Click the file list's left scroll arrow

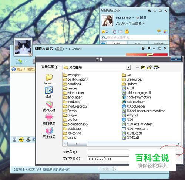pyautogui.click(x=65, y=144)
